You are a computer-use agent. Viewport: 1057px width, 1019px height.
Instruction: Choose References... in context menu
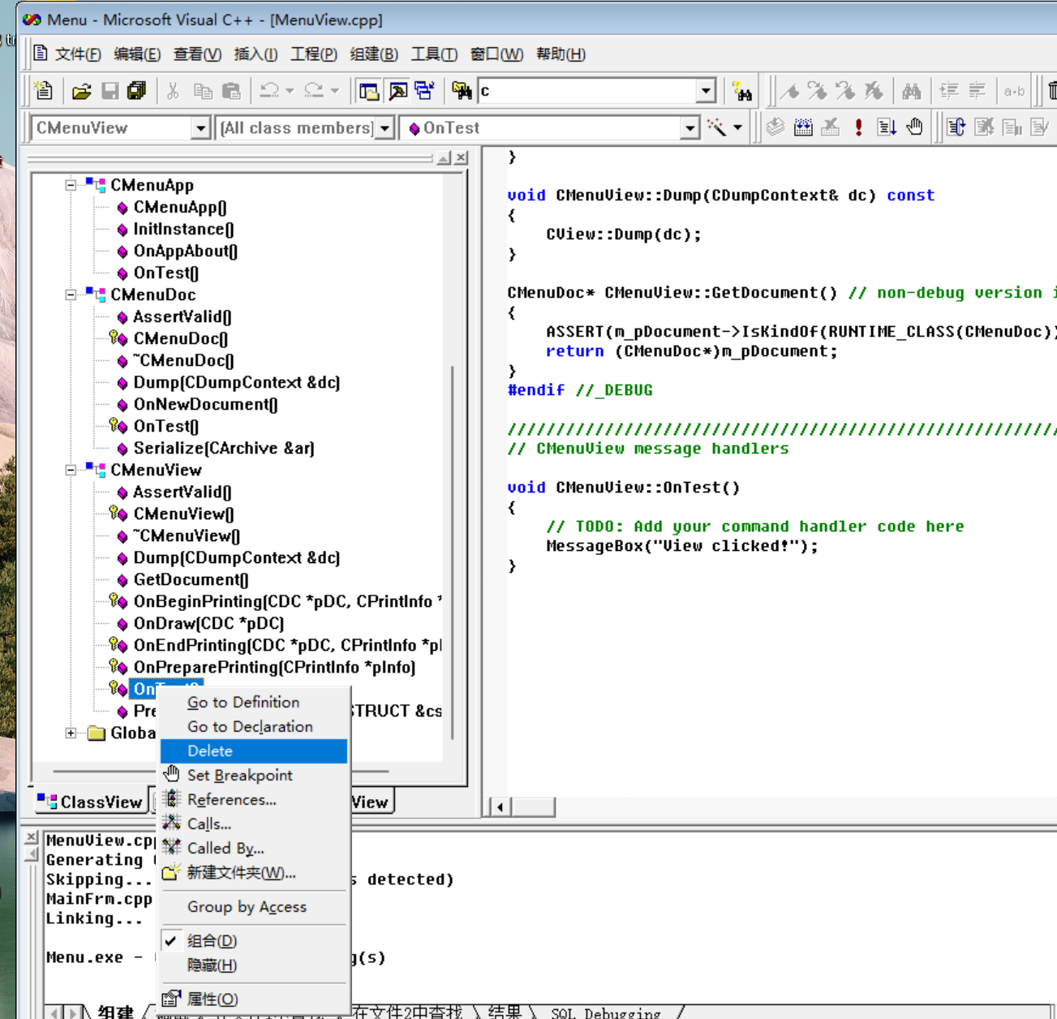254,800
